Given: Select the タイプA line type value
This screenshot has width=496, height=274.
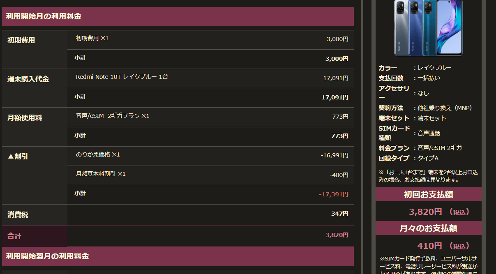Looking at the screenshot, I should coord(429,158).
